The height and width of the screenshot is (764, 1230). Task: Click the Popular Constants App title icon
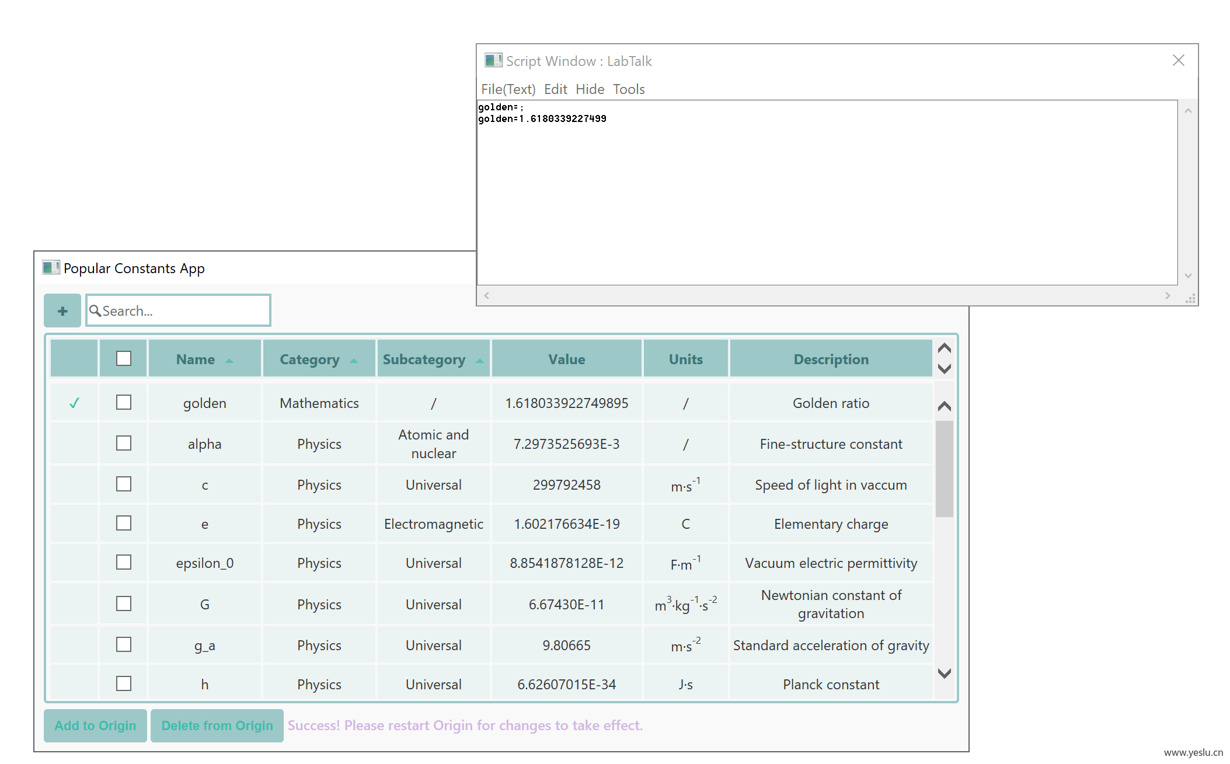coord(51,268)
